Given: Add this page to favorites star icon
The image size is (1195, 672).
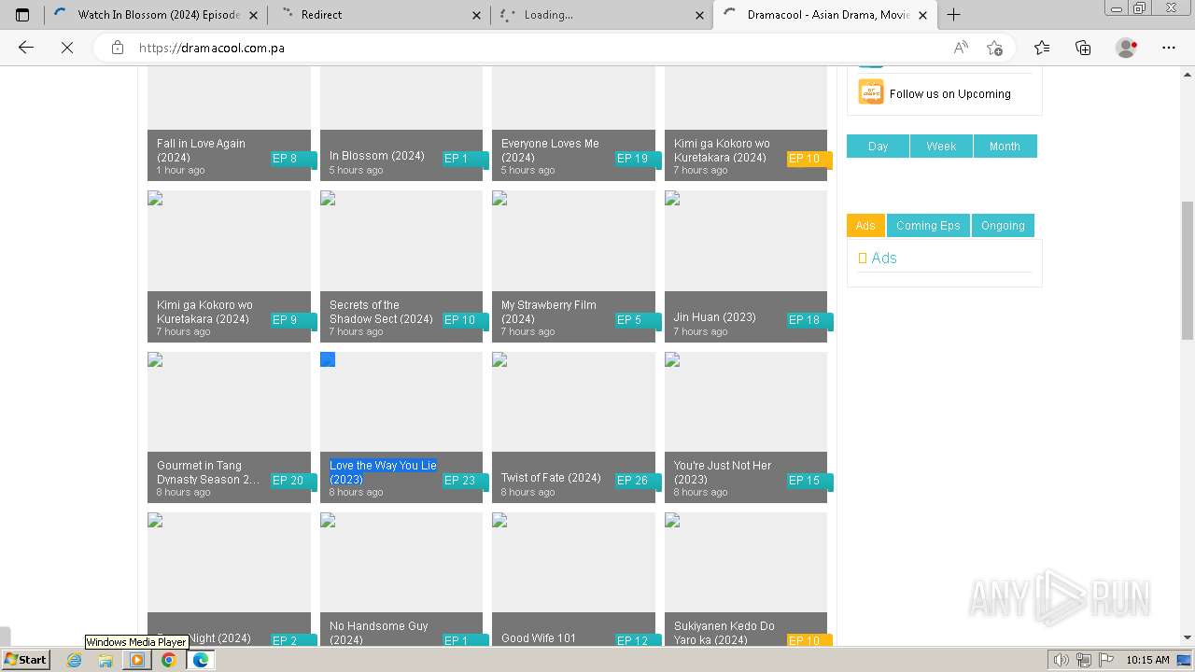Looking at the screenshot, I should (994, 48).
